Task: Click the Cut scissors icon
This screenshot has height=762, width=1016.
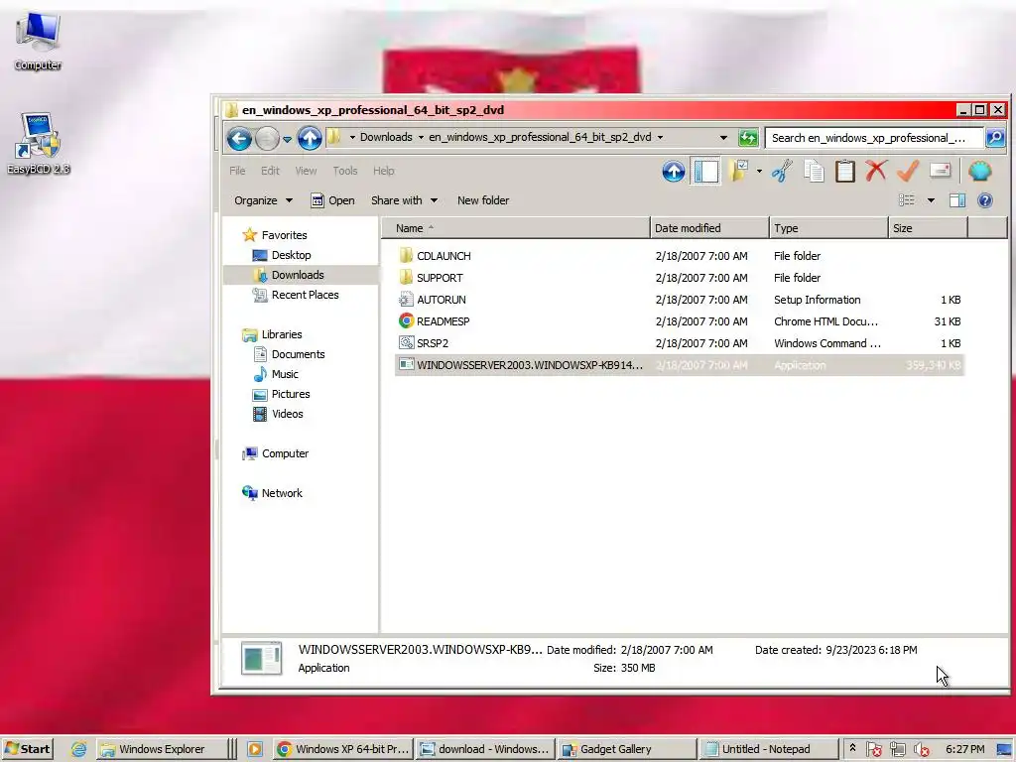Action: click(x=782, y=171)
